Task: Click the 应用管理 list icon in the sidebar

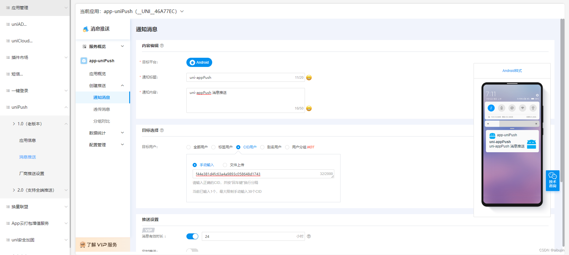Action: (8, 8)
